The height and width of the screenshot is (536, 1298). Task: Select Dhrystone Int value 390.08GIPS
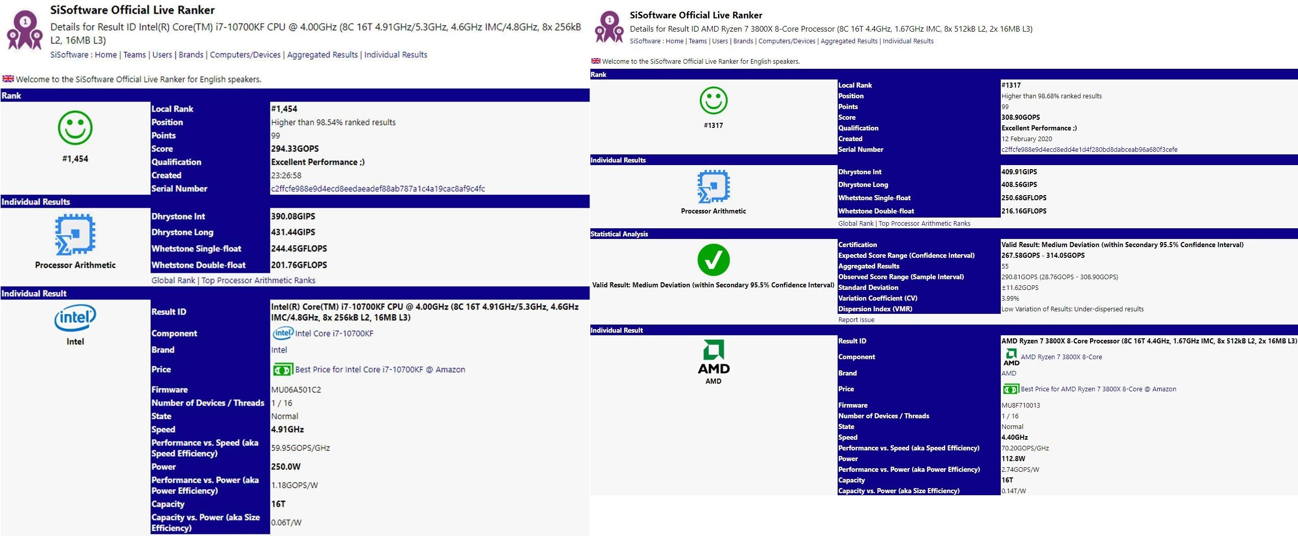click(x=293, y=217)
